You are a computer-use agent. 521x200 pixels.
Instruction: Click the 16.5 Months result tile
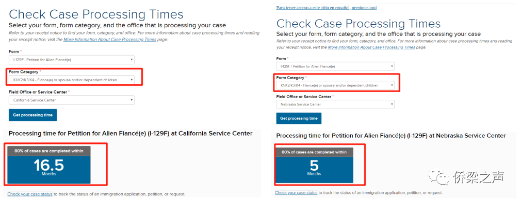click(x=49, y=165)
